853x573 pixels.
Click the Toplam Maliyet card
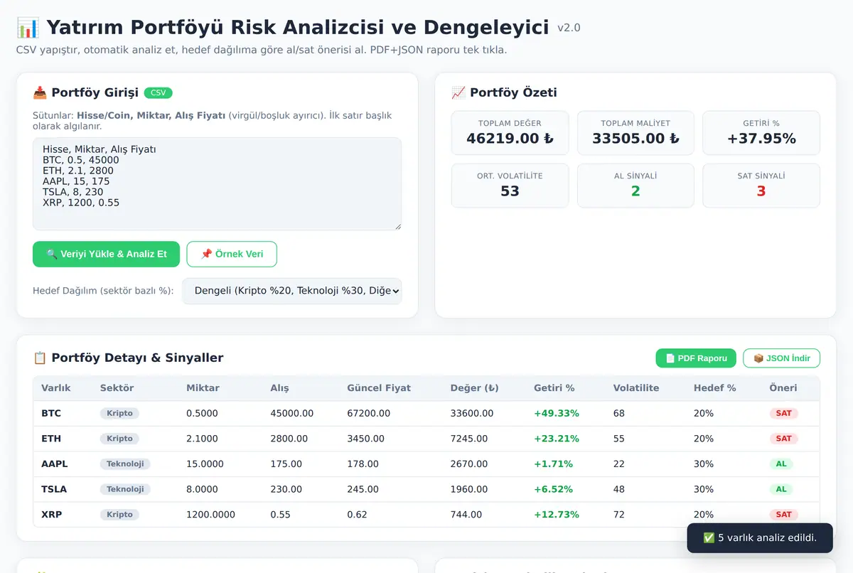[x=635, y=133]
